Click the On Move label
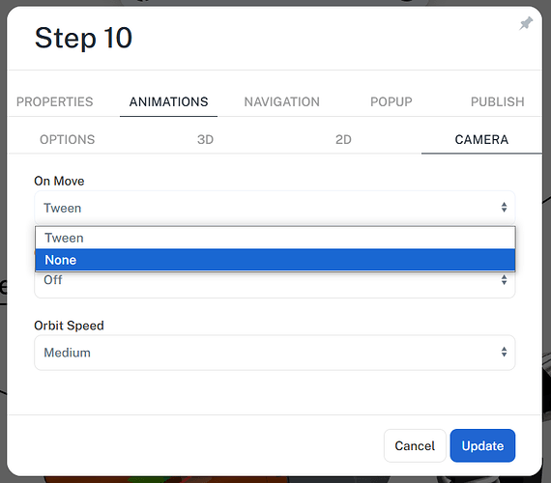 [x=59, y=181]
